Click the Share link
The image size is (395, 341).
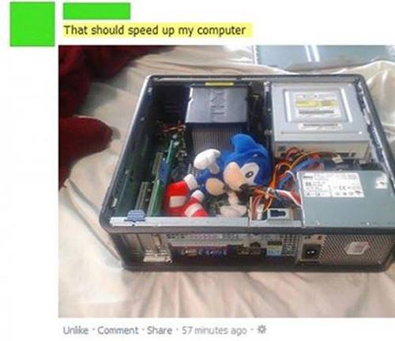pyautogui.click(x=160, y=330)
